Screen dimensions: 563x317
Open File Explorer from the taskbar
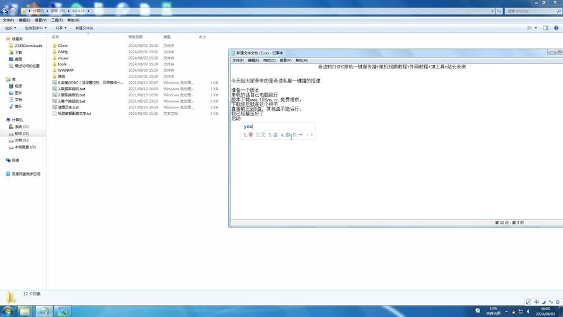[x=25, y=311]
